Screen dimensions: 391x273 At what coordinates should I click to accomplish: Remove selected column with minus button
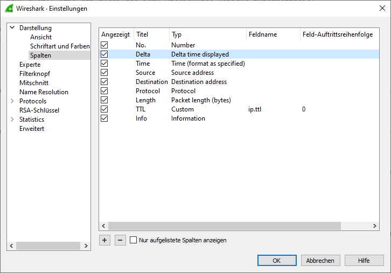coord(120,240)
